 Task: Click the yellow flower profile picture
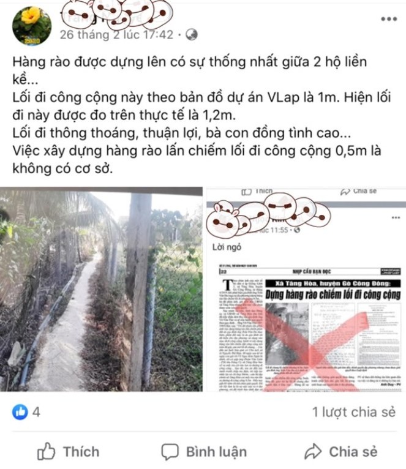pyautogui.click(x=32, y=26)
